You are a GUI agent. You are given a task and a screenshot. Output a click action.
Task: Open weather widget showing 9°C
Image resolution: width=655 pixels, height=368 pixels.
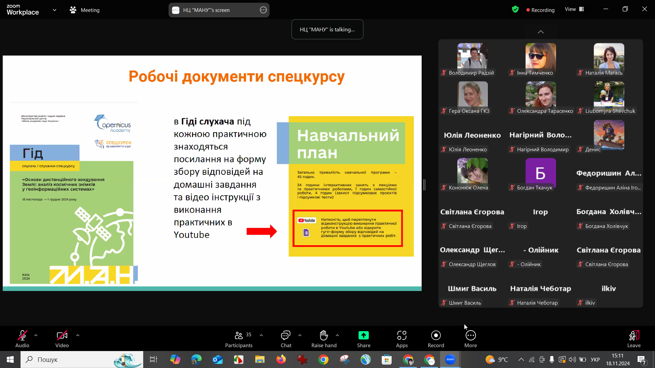(x=497, y=359)
